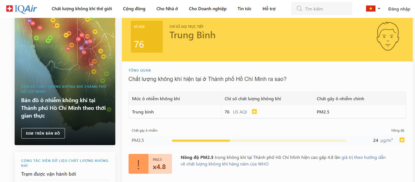
Task: Go to the Tin tức page
Action: [244, 9]
